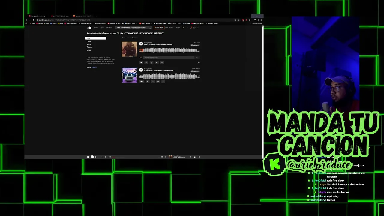This screenshot has height=216, width=384.
Task: Open the Para artistas link
Action: pos(169,28)
